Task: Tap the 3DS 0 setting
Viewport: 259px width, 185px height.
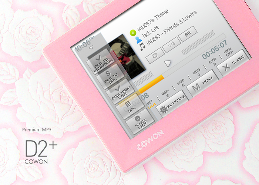Action: [x=197, y=73]
